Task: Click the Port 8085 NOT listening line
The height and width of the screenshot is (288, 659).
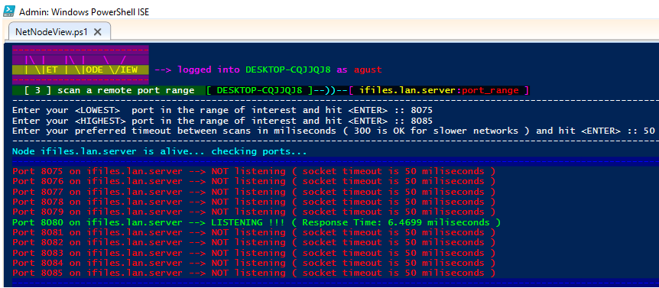Action: pos(254,273)
